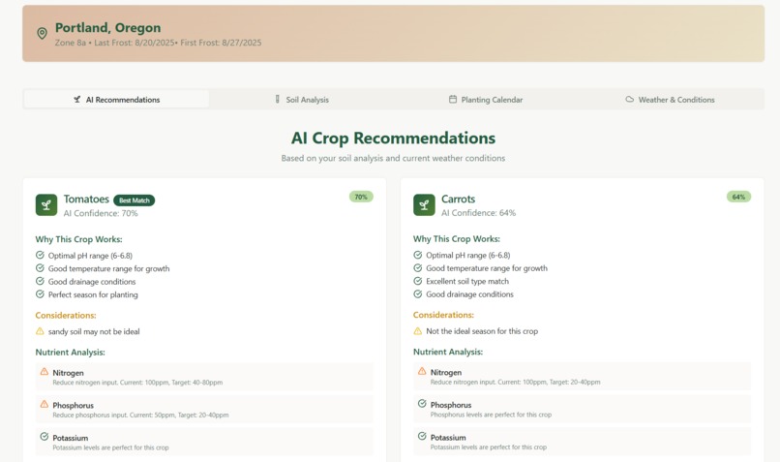Select the Tomatoes crop title

[86, 200]
